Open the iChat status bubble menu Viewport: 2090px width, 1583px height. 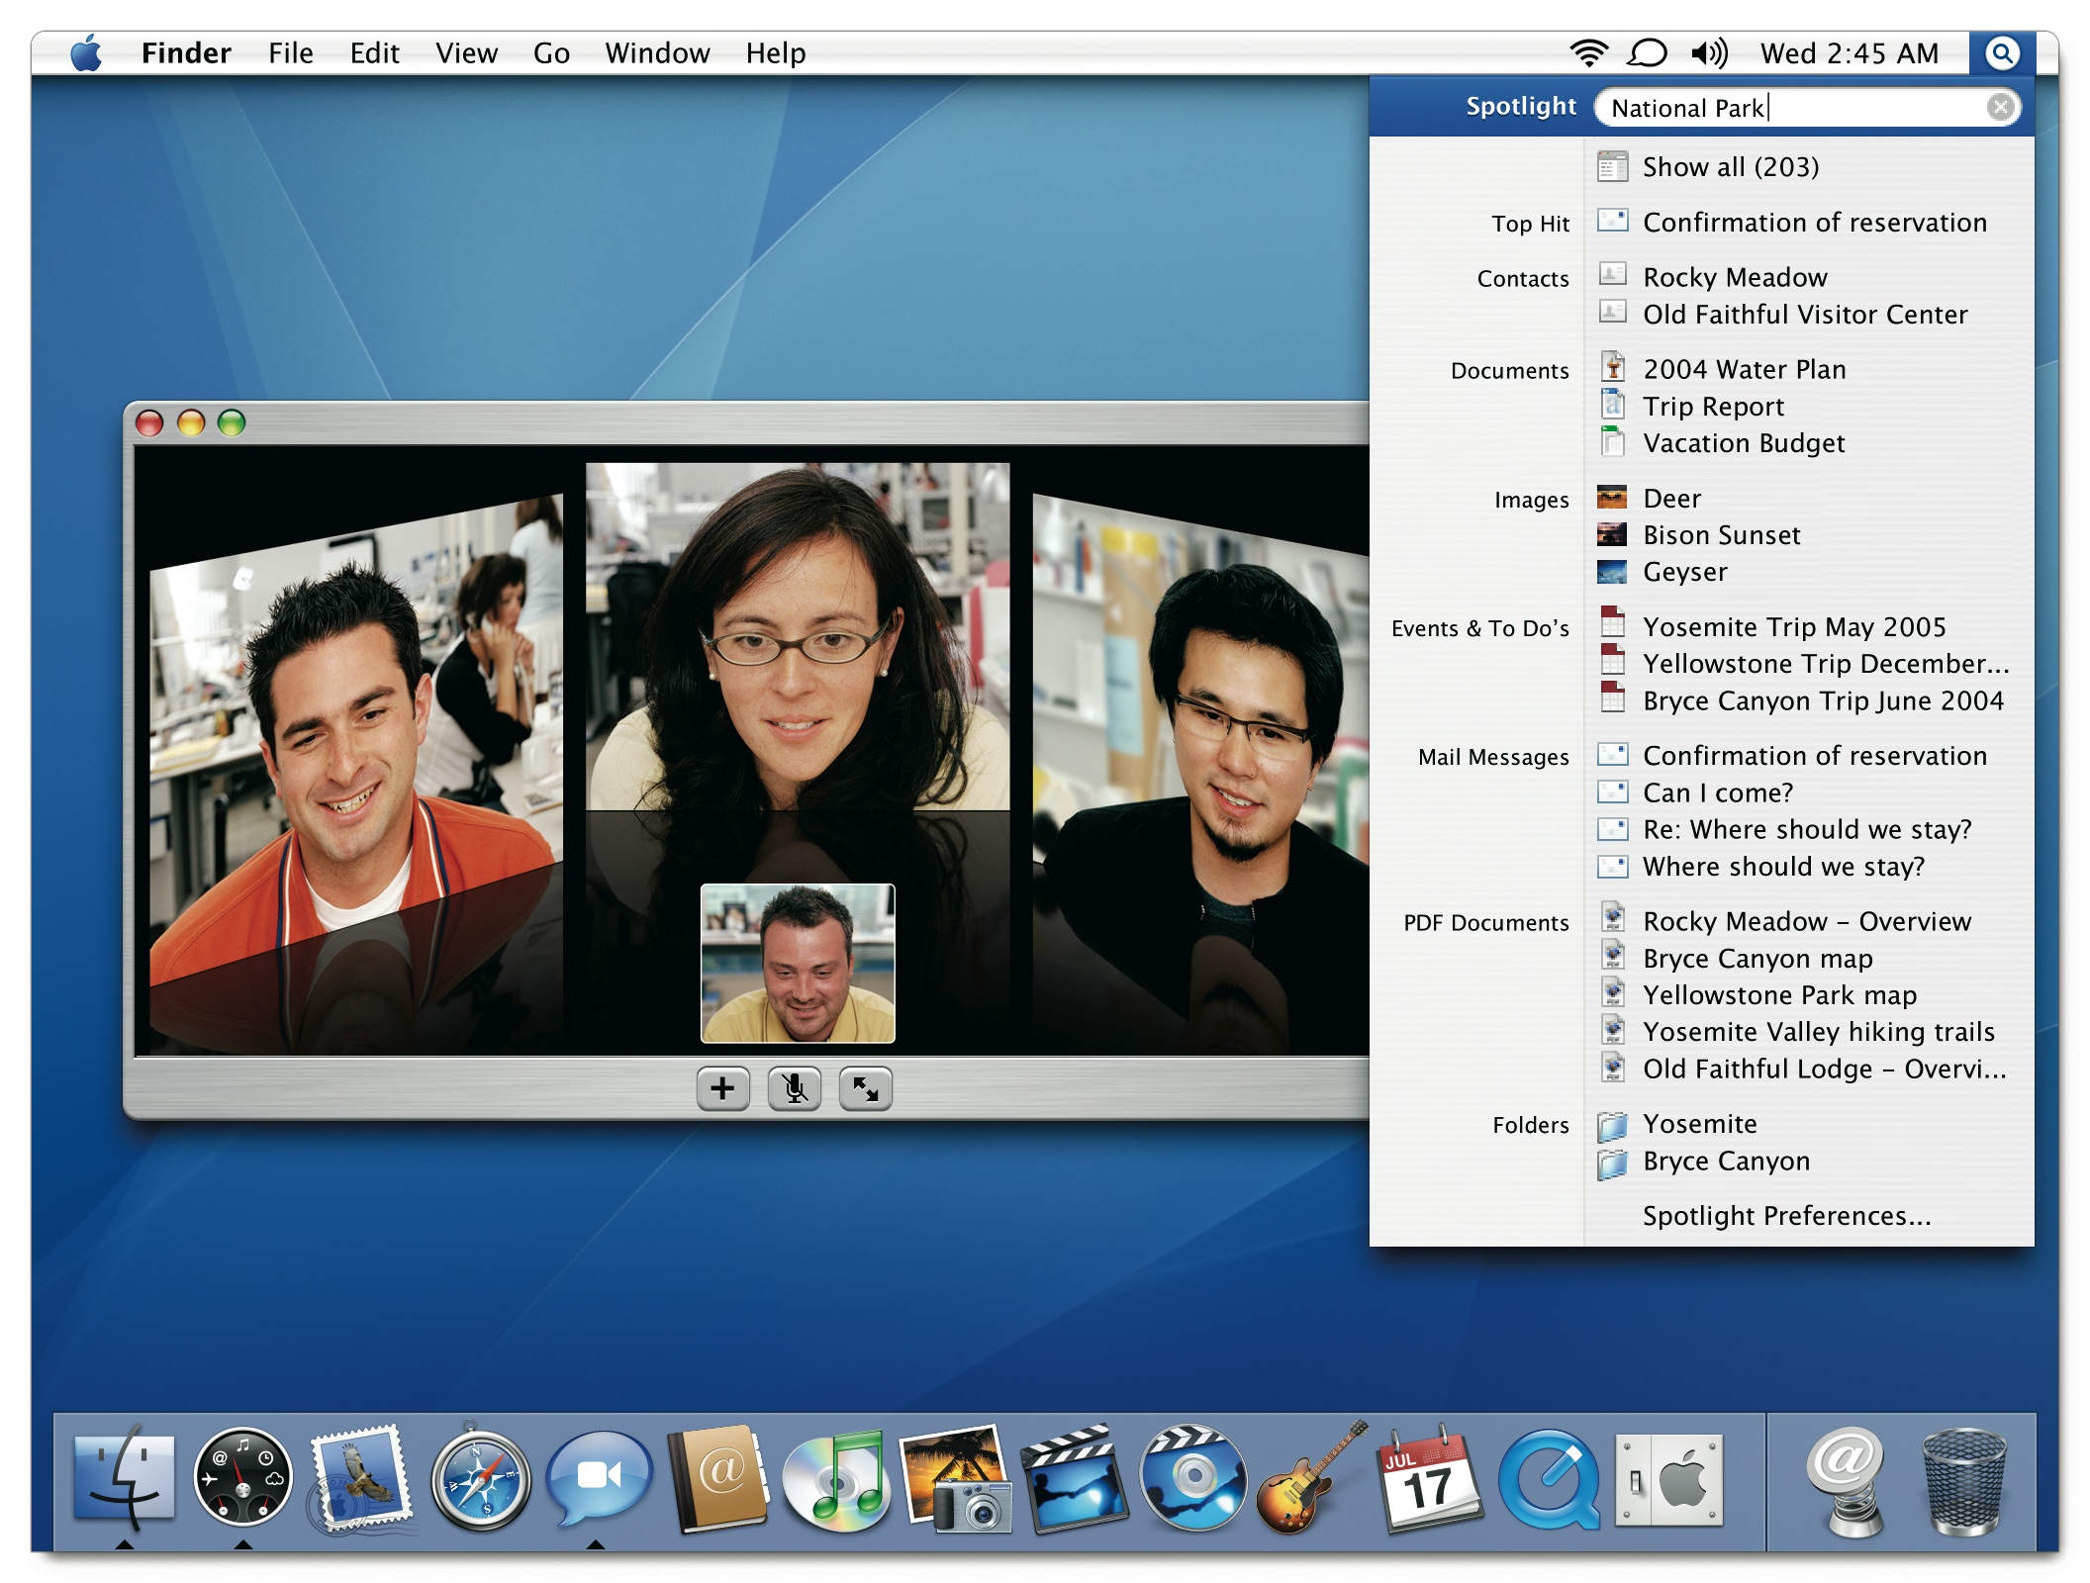coord(1648,53)
